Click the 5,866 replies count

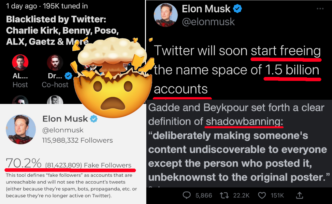(204, 196)
